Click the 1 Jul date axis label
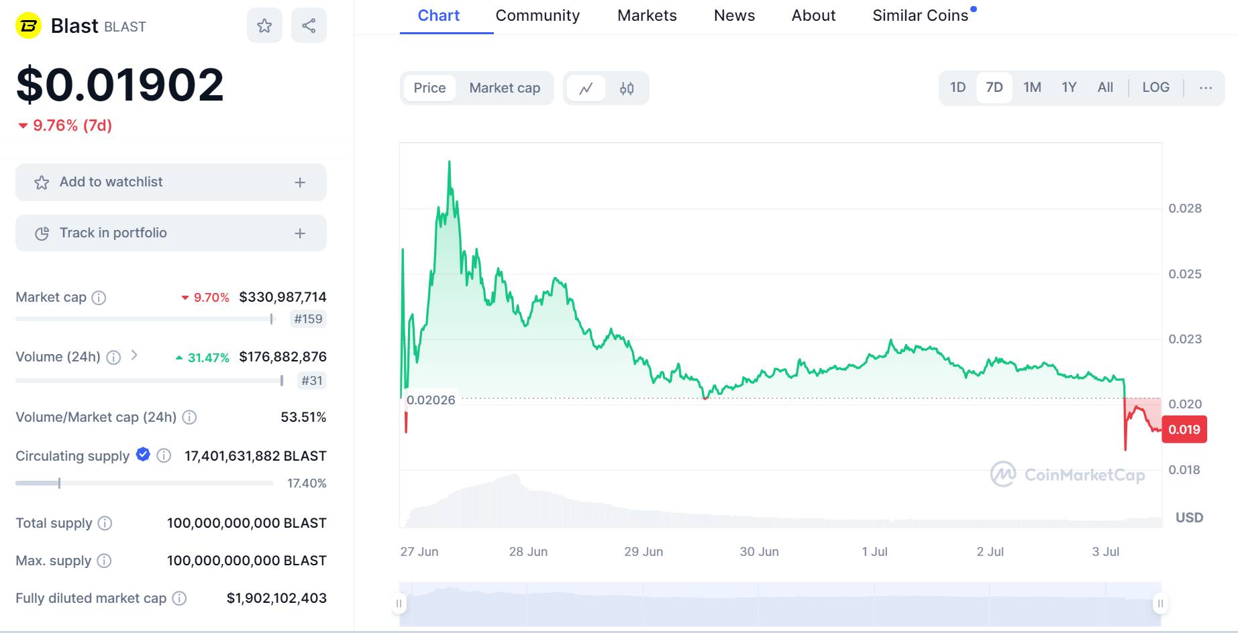This screenshot has height=633, width=1238. tap(874, 552)
